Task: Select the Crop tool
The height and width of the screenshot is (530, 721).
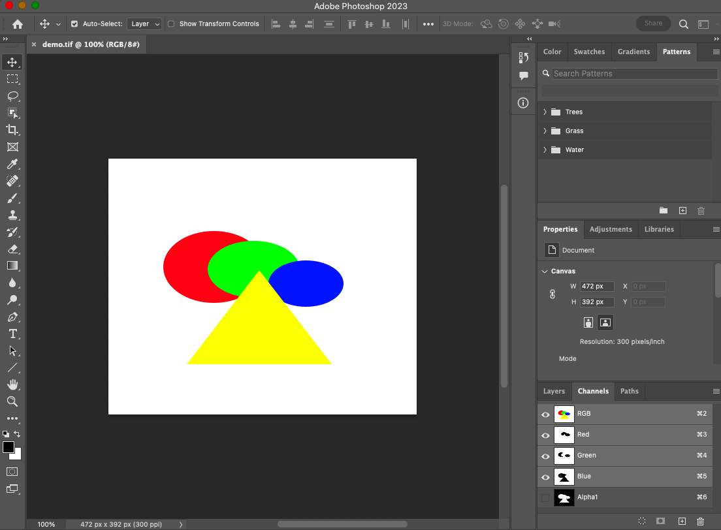Action: pos(12,130)
